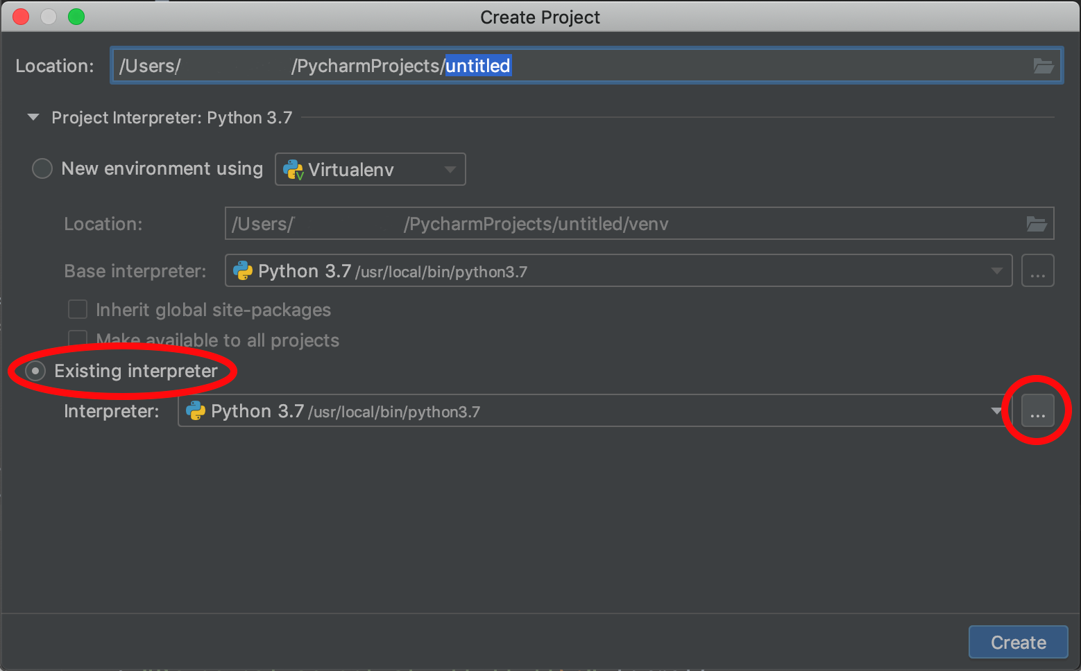The image size is (1081, 671).
Task: Click the folder browse icon for project Location
Action: [x=1043, y=66]
